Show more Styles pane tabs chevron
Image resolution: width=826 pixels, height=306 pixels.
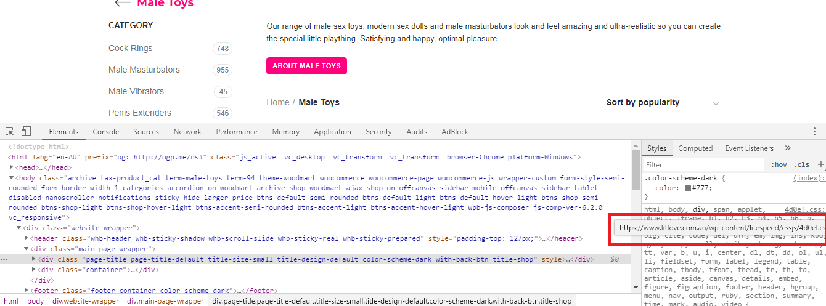coord(788,148)
